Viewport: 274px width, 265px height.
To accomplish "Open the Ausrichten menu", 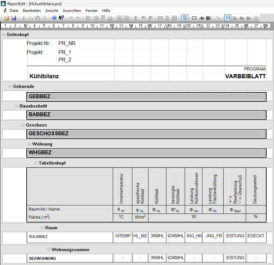I will (72, 11).
